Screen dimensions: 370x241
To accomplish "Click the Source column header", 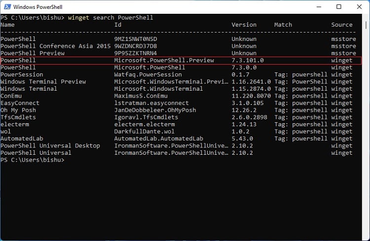I will pos(342,25).
